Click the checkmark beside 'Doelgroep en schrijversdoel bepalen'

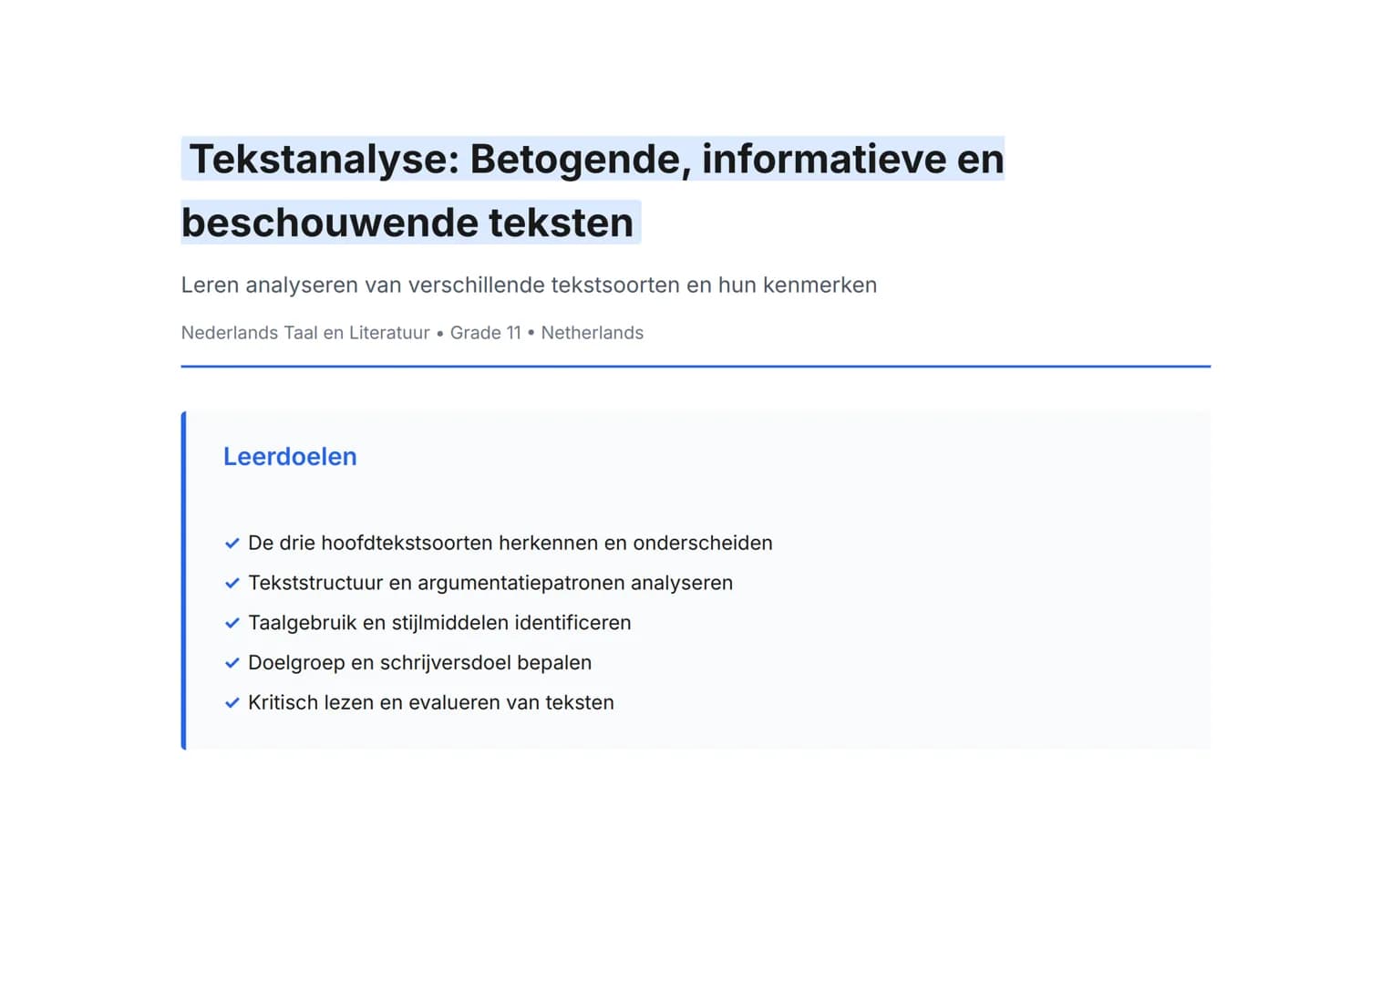[x=232, y=664]
